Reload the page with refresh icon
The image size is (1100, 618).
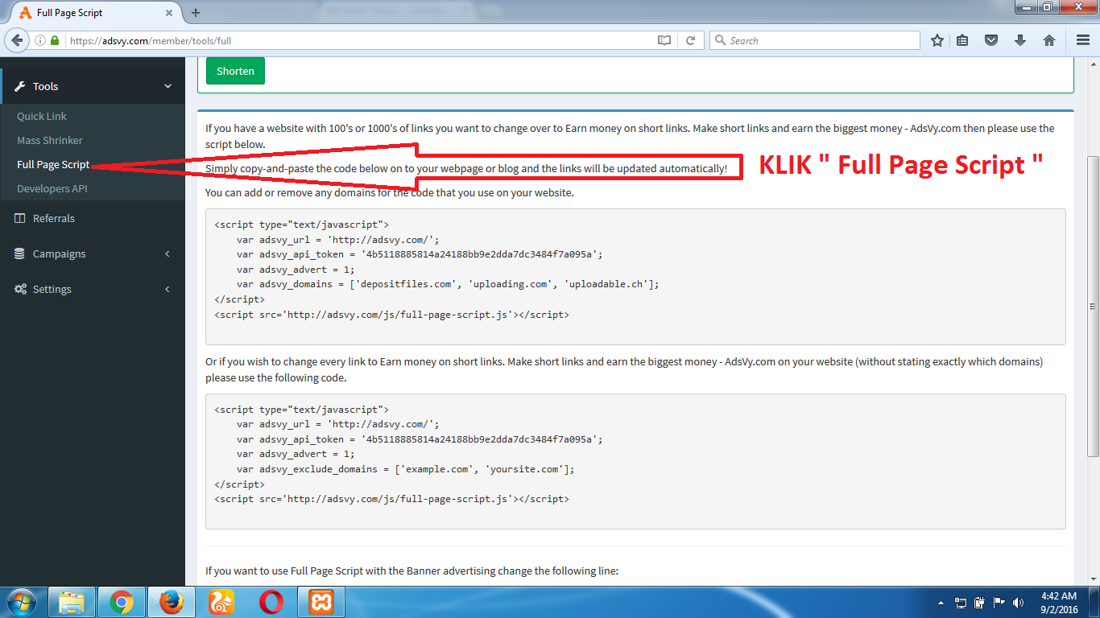[x=690, y=40]
